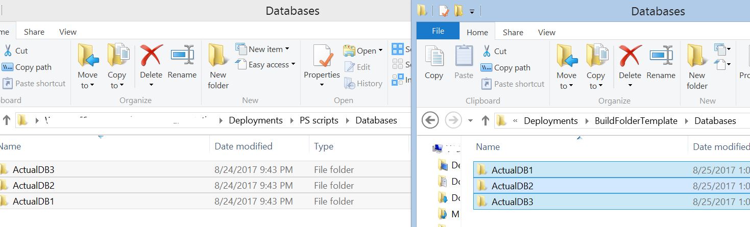Click the Copy icon in right window Clipboard group

click(434, 56)
